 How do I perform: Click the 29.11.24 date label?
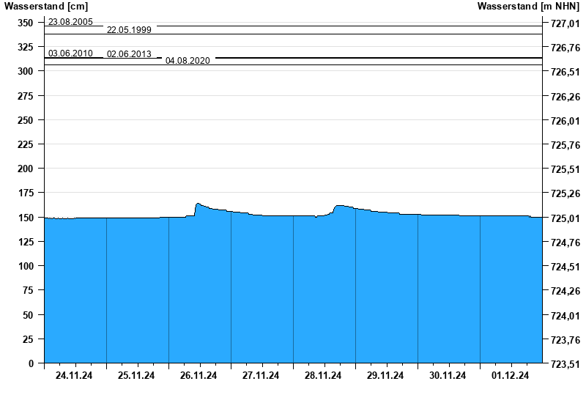[385, 376]
